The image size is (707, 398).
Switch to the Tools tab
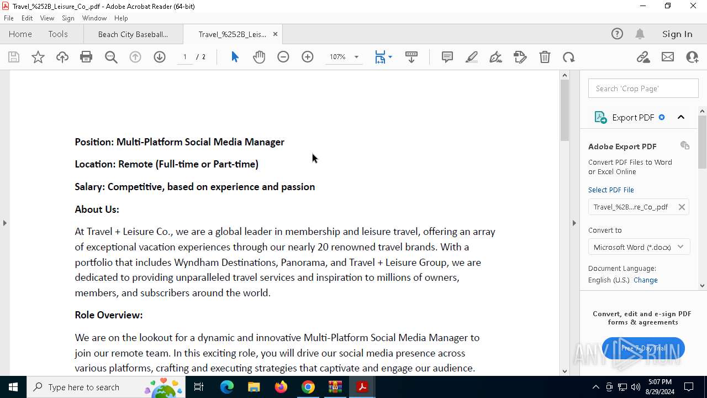pos(58,34)
